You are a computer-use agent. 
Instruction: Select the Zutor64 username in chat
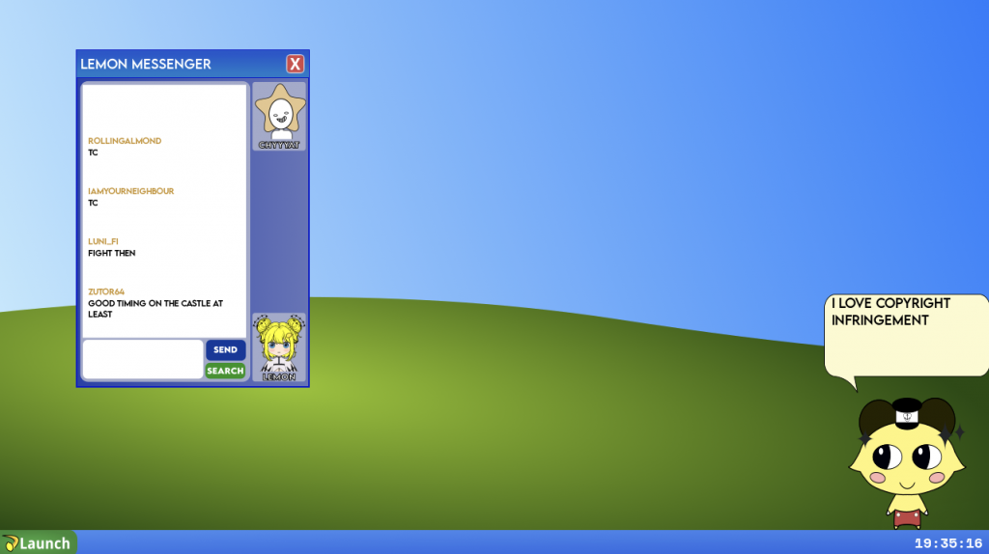click(106, 291)
